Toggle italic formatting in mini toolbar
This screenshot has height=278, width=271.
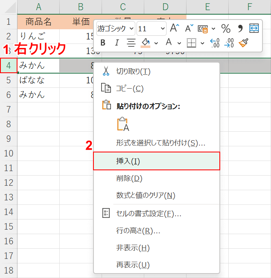coord(117,43)
